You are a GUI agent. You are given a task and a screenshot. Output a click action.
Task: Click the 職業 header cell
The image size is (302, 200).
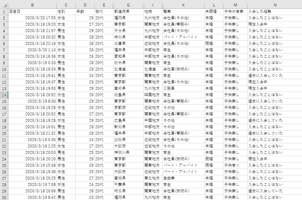183,12
